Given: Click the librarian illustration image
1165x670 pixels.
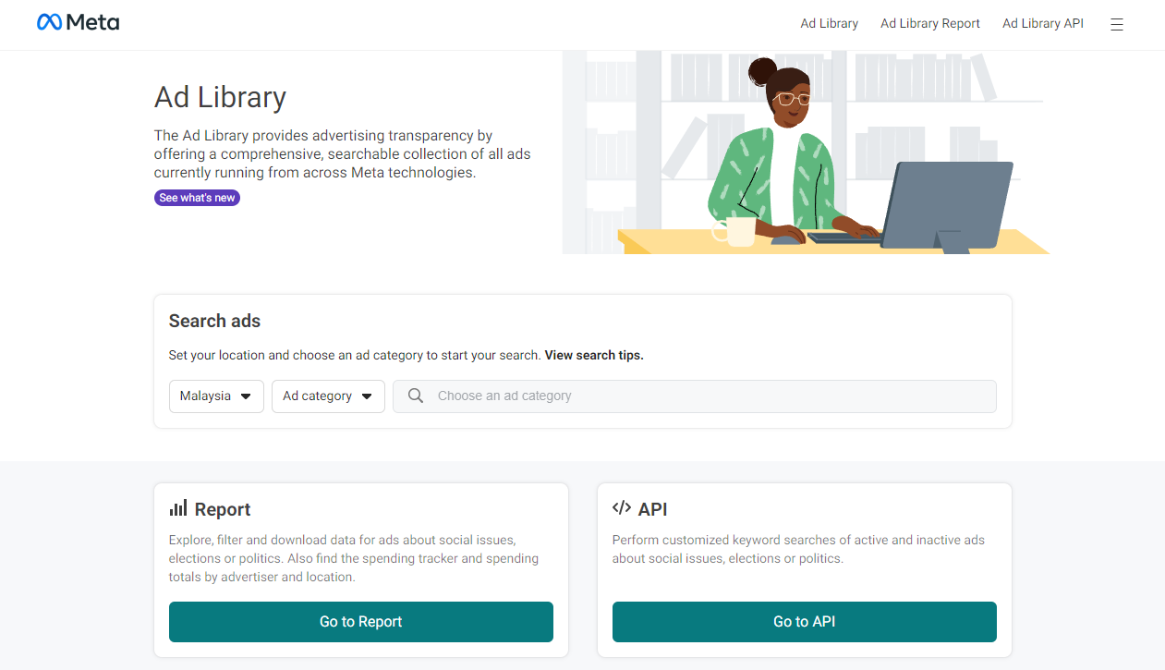Looking at the screenshot, I should coord(804,152).
